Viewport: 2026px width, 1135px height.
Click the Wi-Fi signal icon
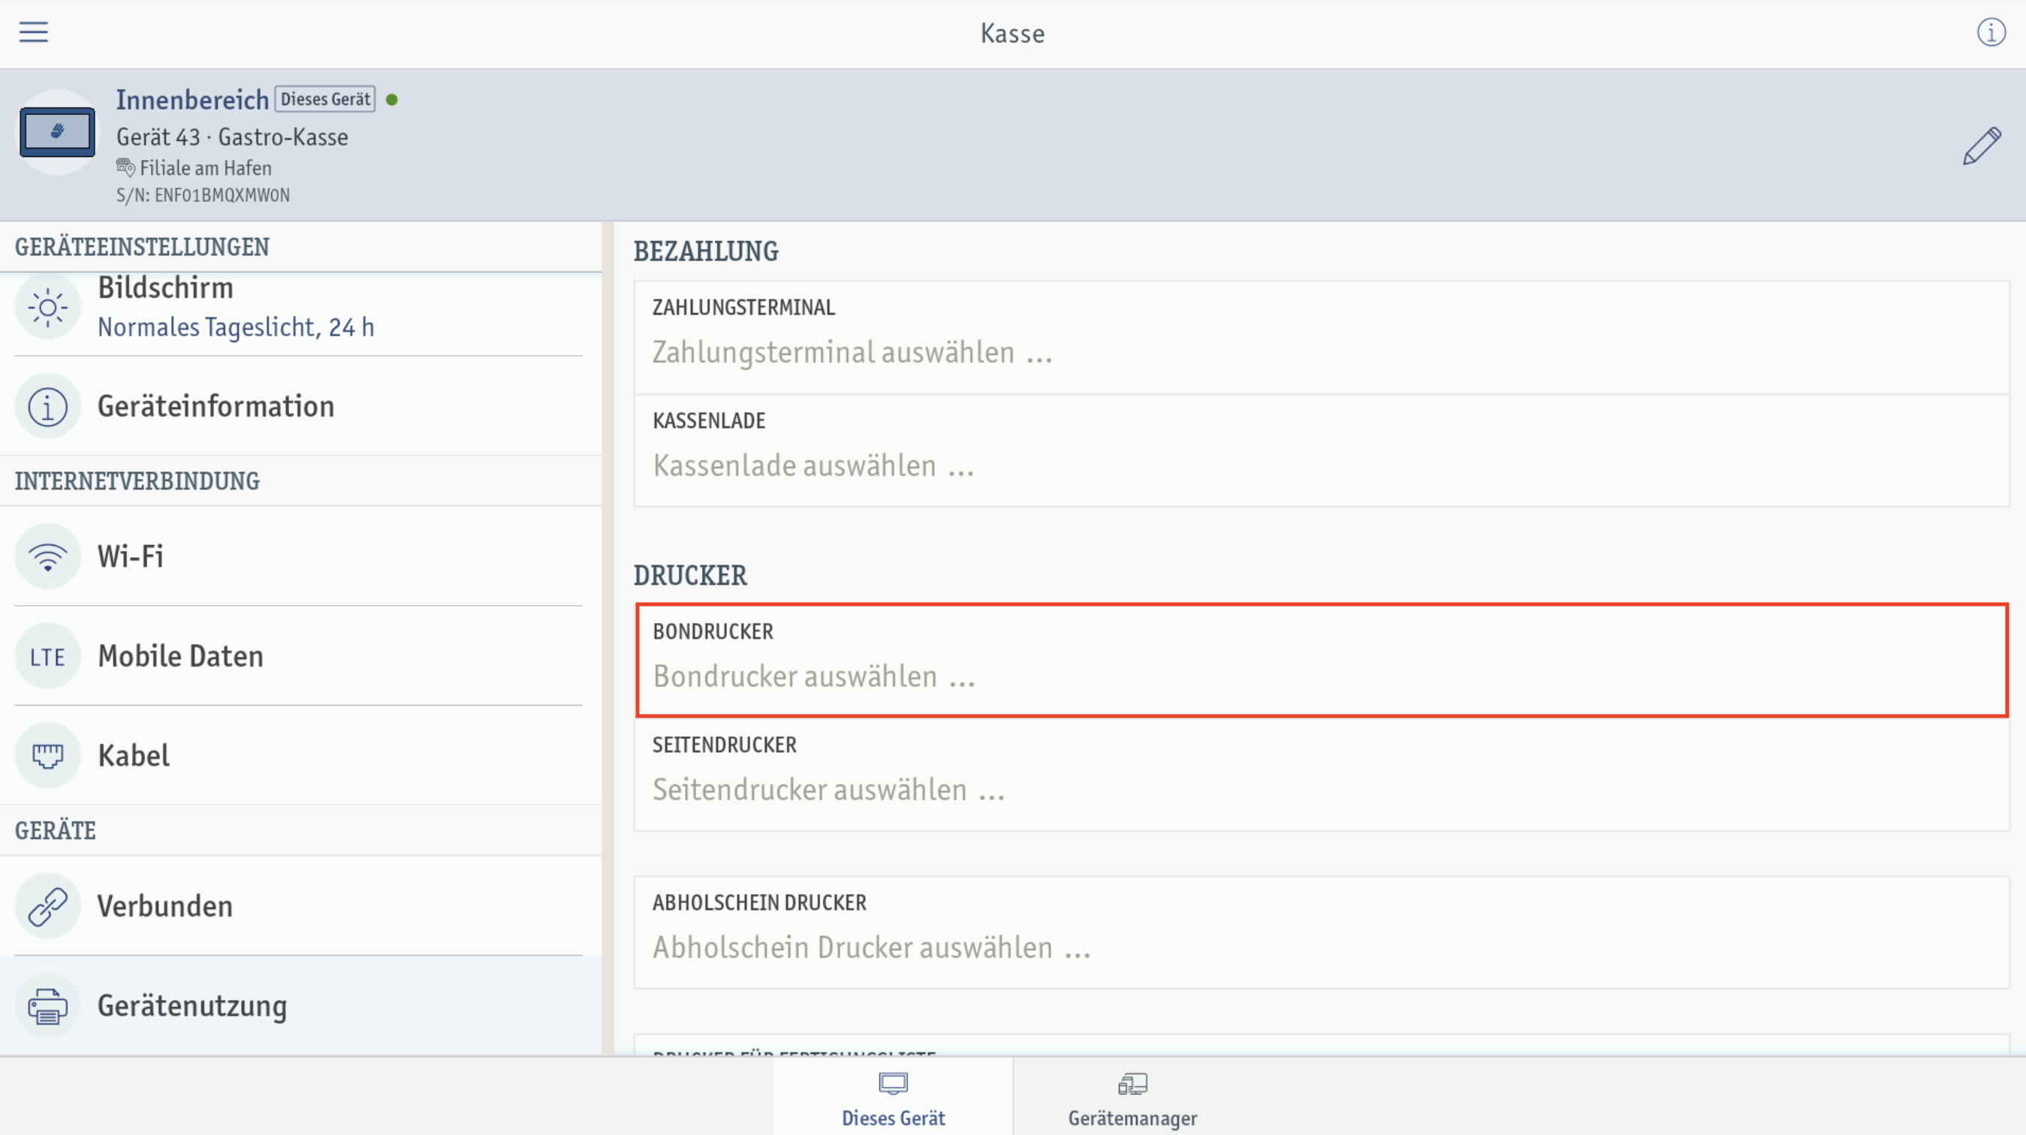47,556
